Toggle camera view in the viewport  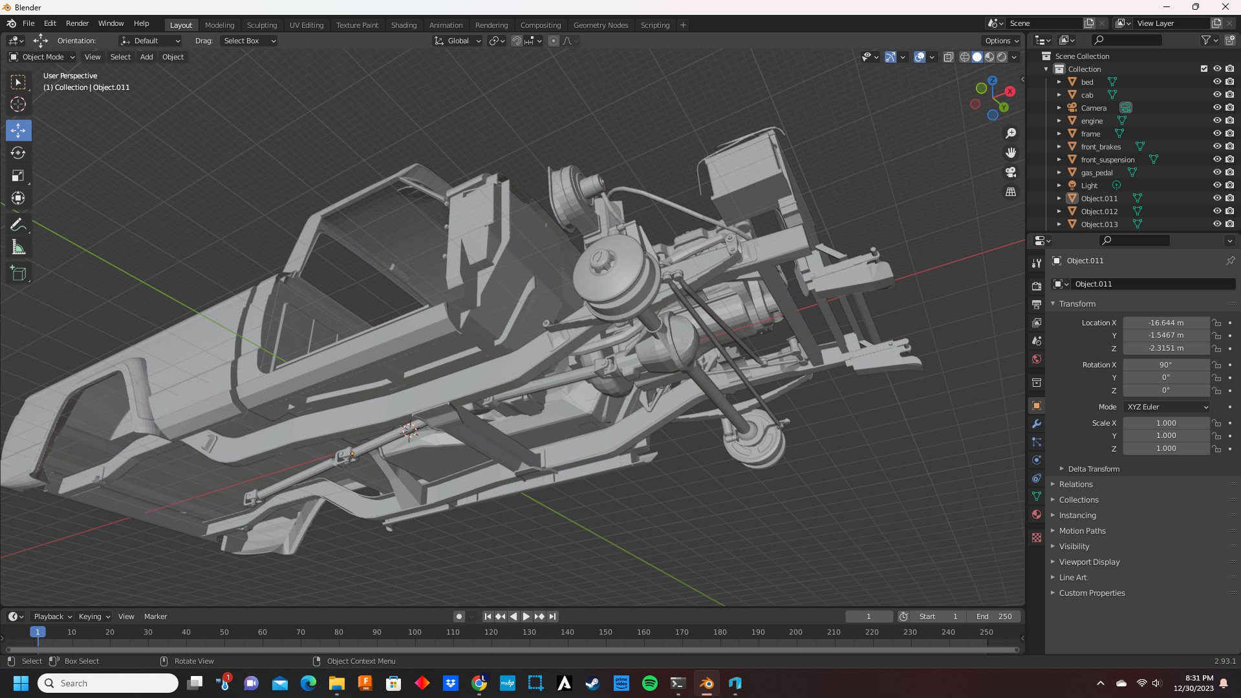click(1010, 173)
